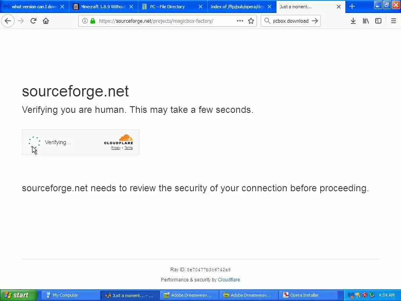This screenshot has width=401, height=301.
Task: Click the Cloudflare Terms link
Action: tap(128, 148)
